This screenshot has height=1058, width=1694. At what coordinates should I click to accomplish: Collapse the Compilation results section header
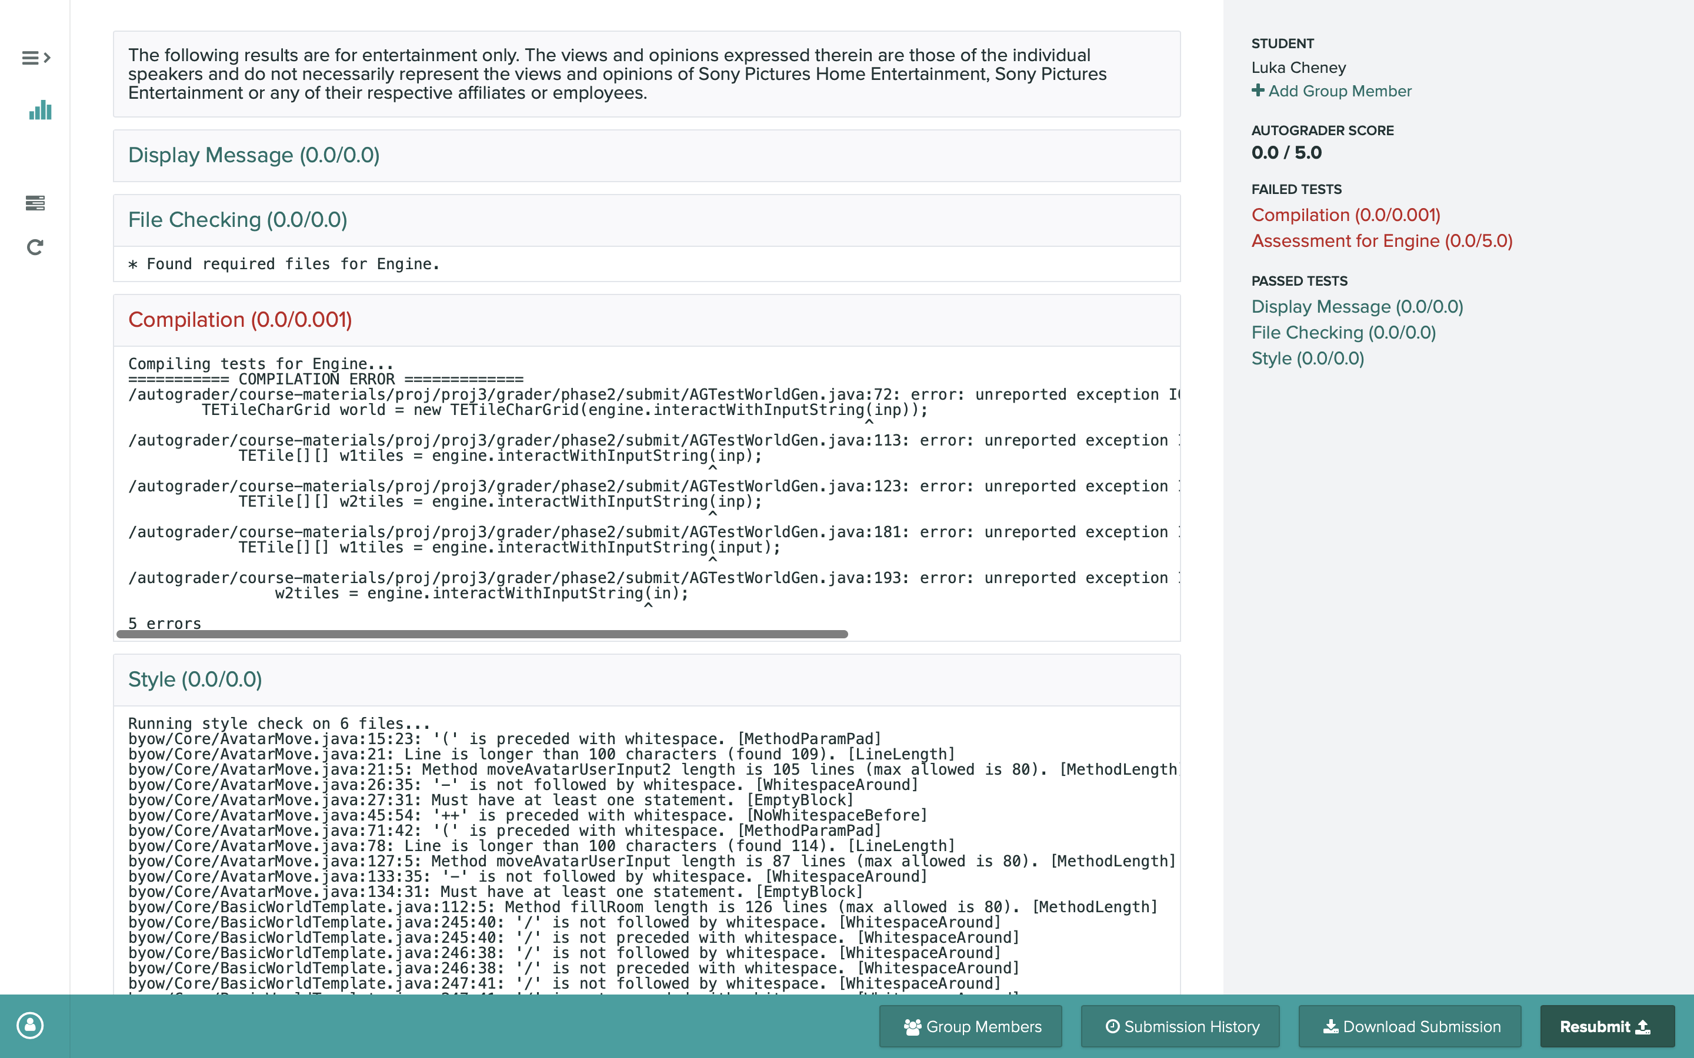tap(240, 320)
